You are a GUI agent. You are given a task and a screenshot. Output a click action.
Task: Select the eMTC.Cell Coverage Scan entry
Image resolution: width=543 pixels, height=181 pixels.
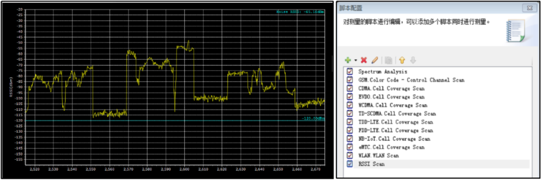[x=391, y=147]
